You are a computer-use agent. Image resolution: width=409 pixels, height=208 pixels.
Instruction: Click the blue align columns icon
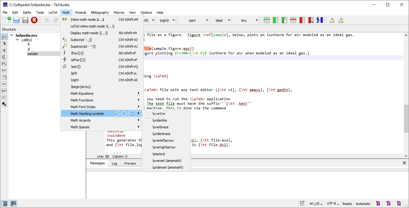[320, 20]
